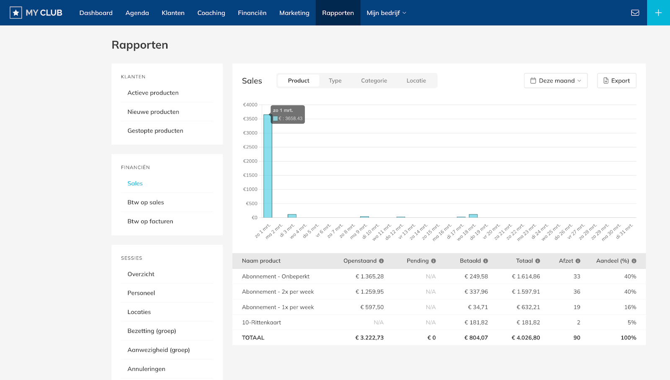This screenshot has width=670, height=380.
Task: Click info icon next to Totaal
Action: point(538,261)
